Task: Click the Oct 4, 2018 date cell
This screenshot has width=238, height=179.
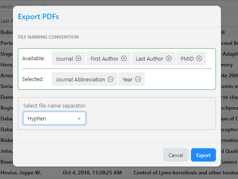Action: point(92,173)
